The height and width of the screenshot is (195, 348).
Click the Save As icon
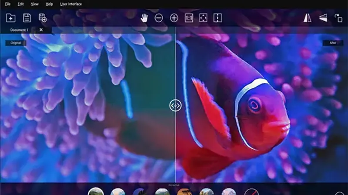click(x=42, y=18)
